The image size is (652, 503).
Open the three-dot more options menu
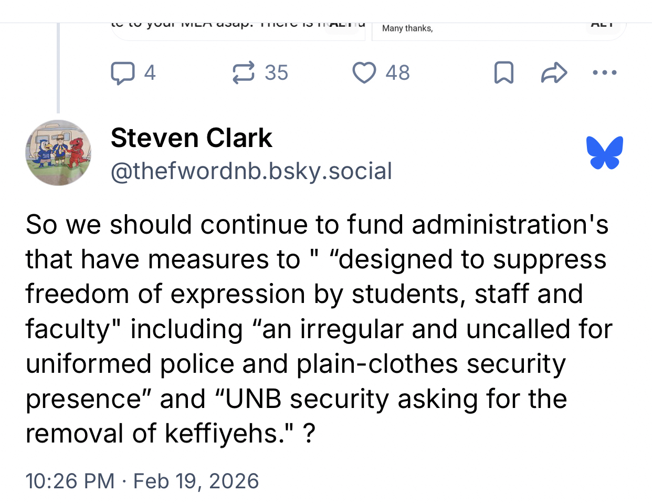coord(604,72)
